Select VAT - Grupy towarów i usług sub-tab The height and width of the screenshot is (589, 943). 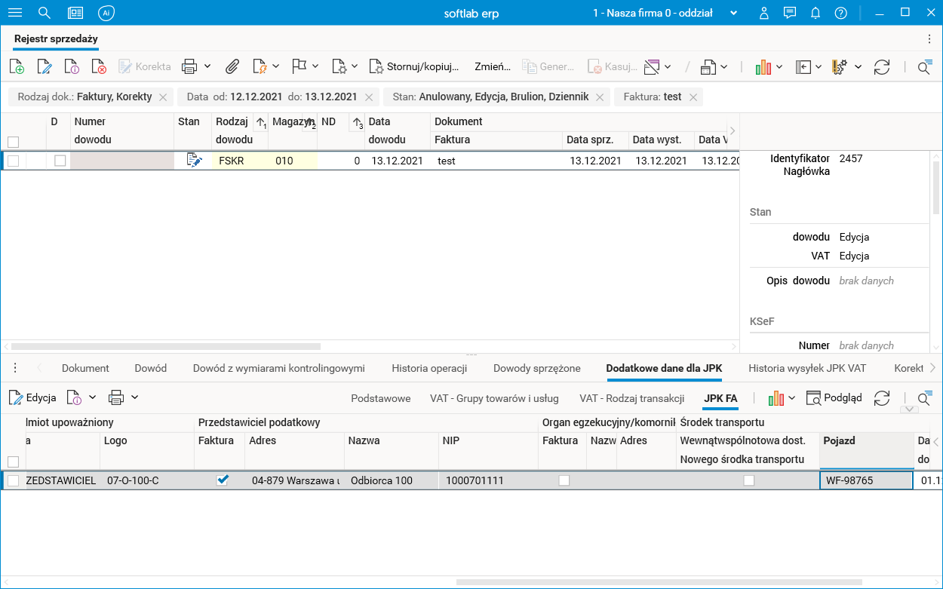495,398
